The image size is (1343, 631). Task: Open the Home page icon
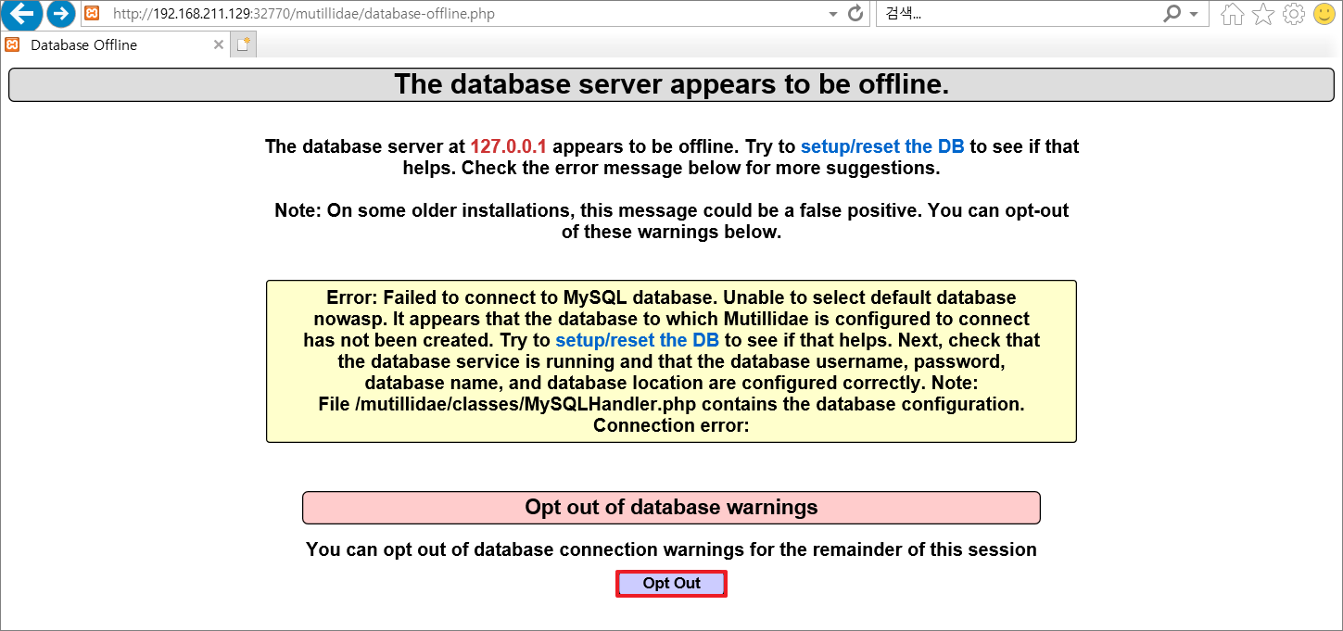coord(1233,14)
